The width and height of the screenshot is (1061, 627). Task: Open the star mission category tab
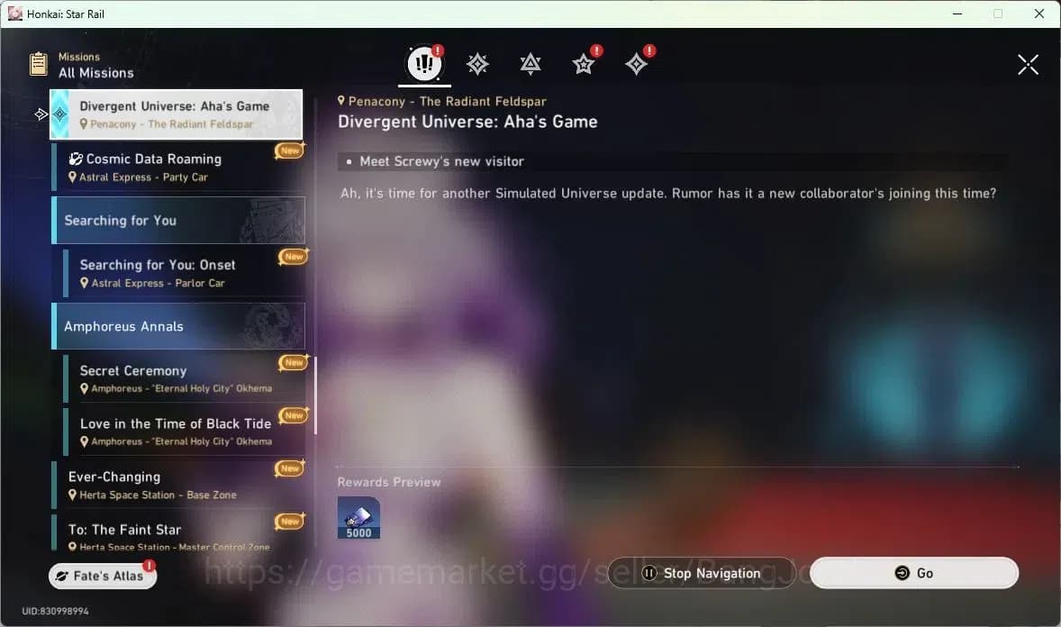[584, 64]
